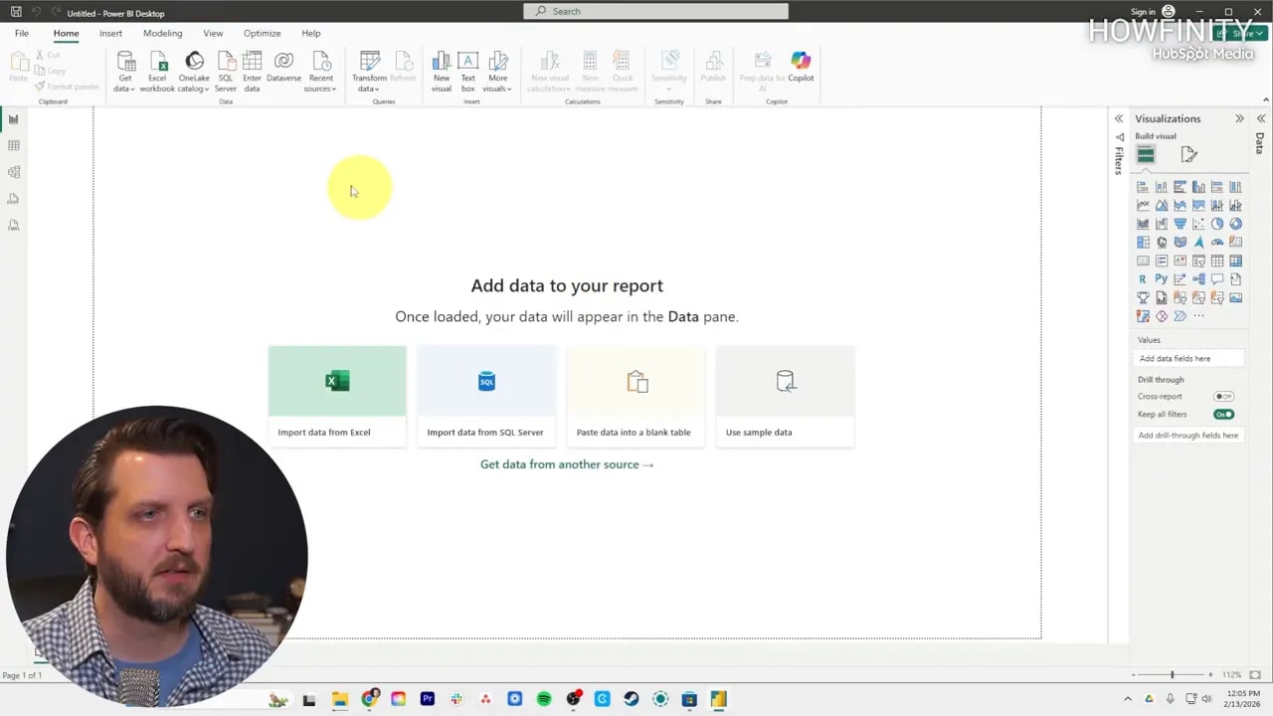The height and width of the screenshot is (716, 1273).
Task: Click Add drill-through fields here well
Action: click(x=1189, y=435)
